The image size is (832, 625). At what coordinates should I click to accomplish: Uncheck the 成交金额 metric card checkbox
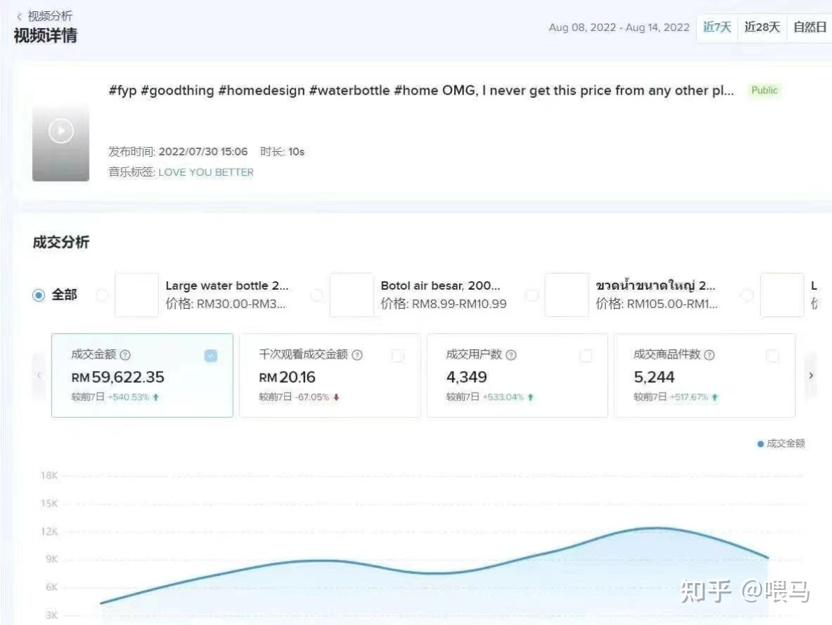(x=211, y=356)
